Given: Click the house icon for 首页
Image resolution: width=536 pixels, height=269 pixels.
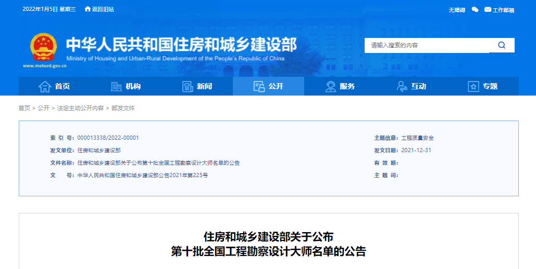Looking at the screenshot, I should (x=45, y=86).
